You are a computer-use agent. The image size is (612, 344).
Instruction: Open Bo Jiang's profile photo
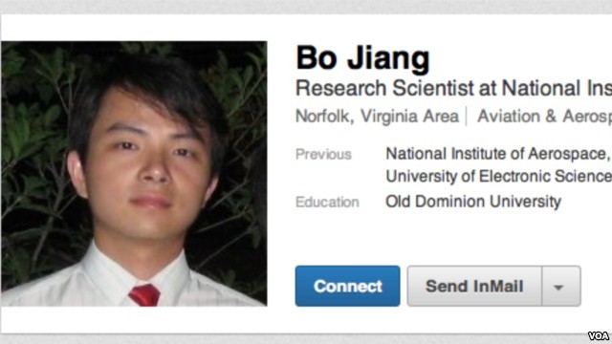tap(134, 174)
